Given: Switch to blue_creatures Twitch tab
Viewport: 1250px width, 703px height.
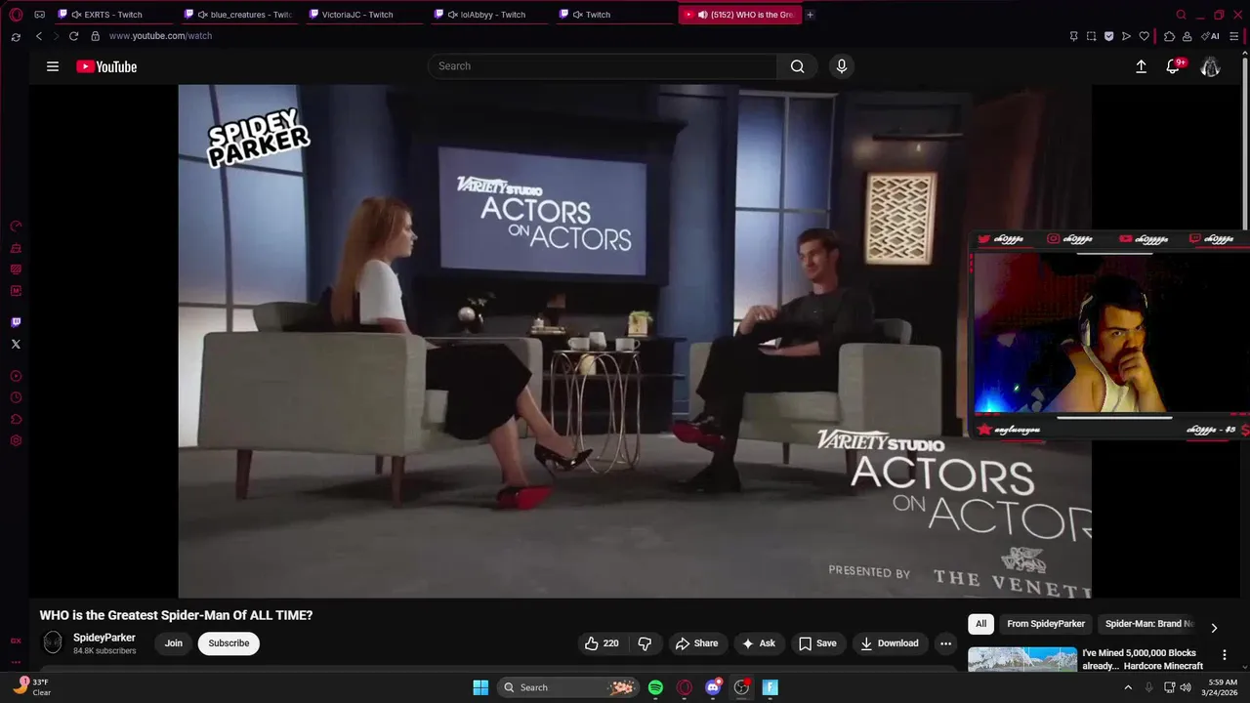Looking at the screenshot, I should point(237,15).
